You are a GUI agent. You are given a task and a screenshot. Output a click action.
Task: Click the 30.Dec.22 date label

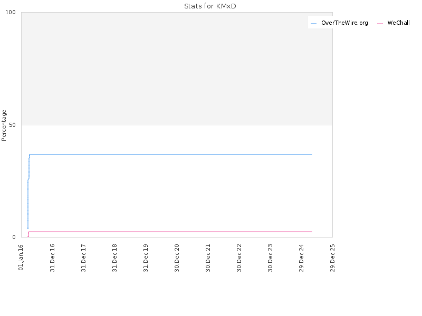point(239,258)
